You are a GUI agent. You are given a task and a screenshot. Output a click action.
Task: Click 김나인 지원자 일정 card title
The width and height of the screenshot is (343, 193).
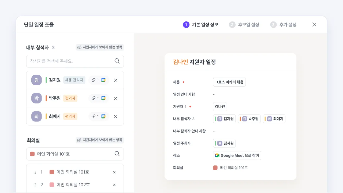point(195,62)
